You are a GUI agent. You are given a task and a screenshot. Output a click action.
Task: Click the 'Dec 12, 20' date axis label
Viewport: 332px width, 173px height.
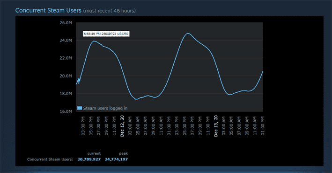click(x=122, y=126)
